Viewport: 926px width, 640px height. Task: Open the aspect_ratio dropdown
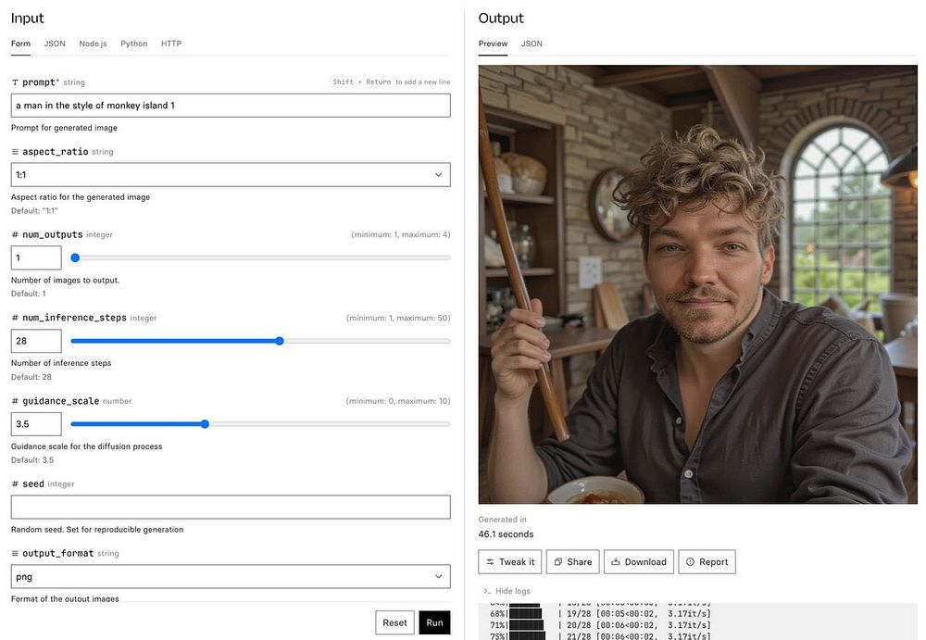[231, 175]
